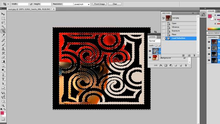Image resolution: width=220 pixels, height=124 pixels.
Task: Toggle Quick Mask mode in the toolbox
Action: (3, 119)
